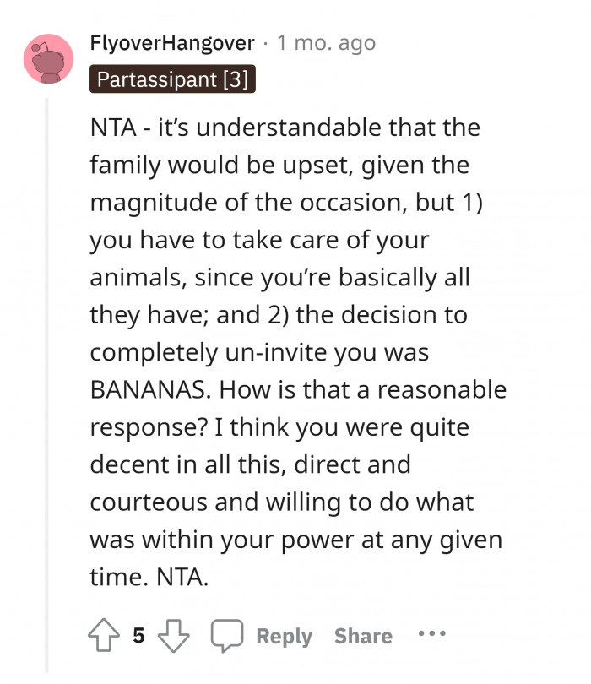Click the speech bubble reply icon
591x684 pixels.
pyautogui.click(x=226, y=635)
